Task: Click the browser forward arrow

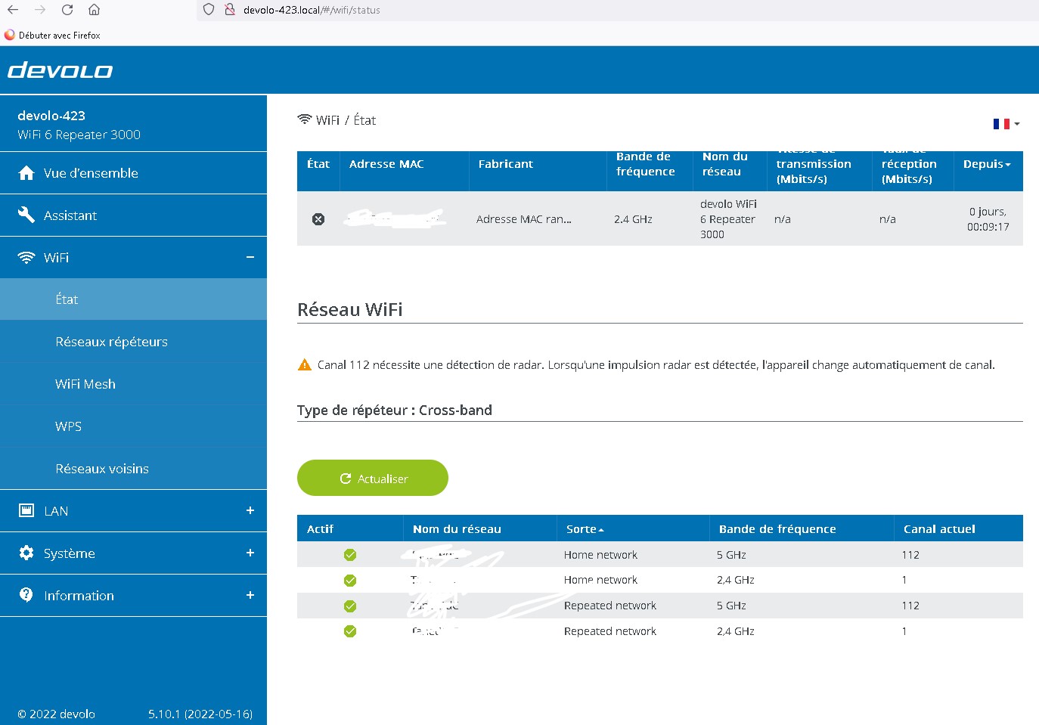Action: 40,10
